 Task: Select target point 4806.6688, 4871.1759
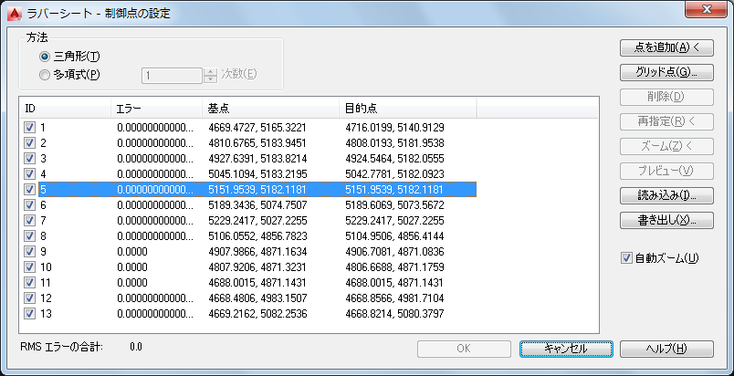(394, 267)
